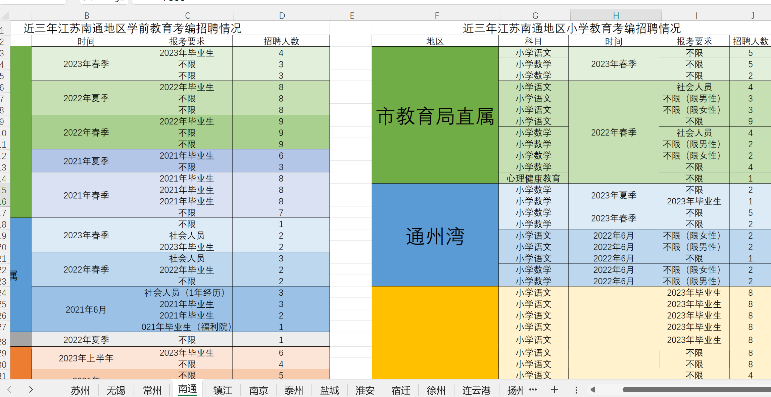The width and height of the screenshot is (771, 397).
Task: Select the 无锡 sheet tab
Action: [116, 390]
